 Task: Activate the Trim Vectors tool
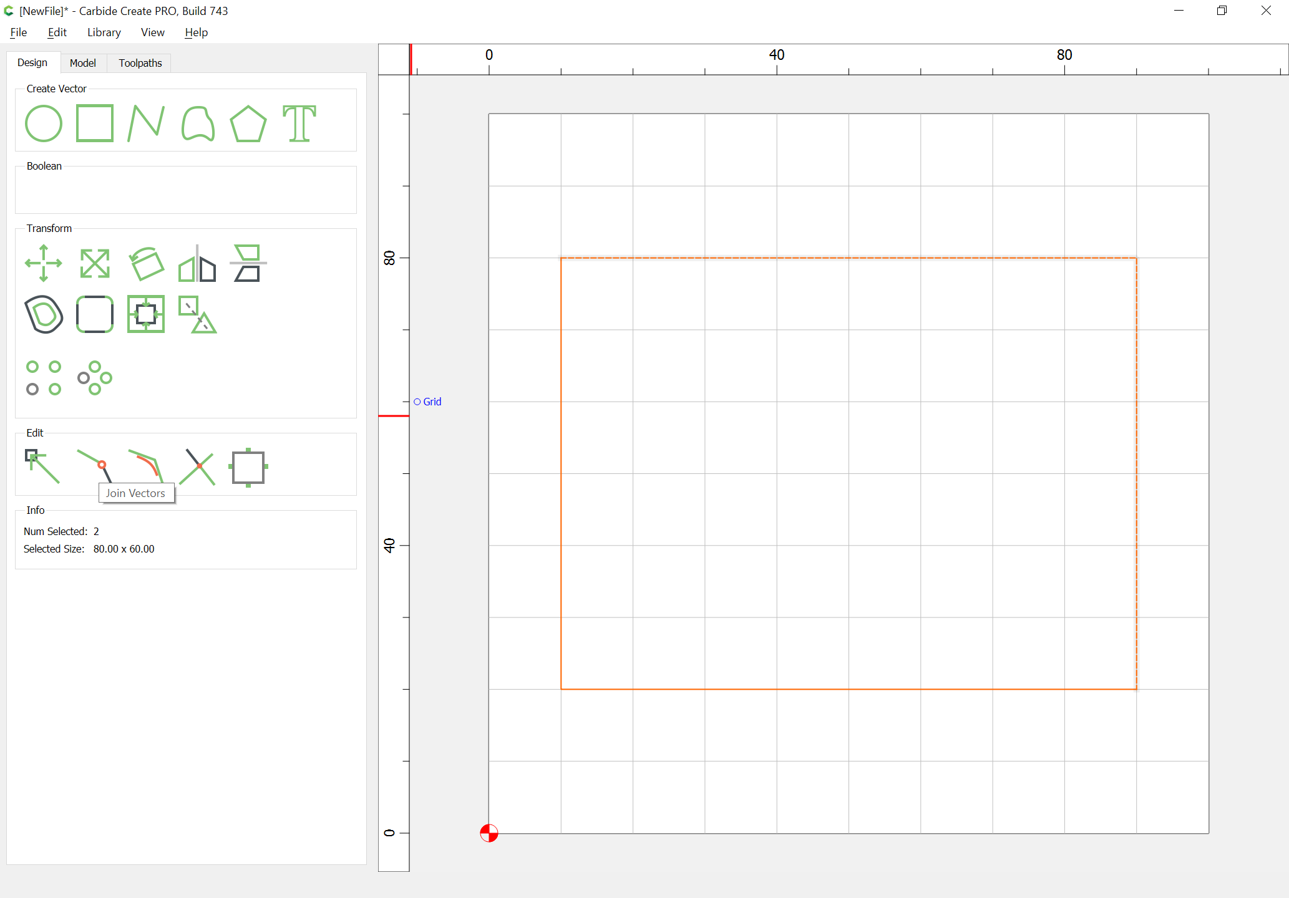197,466
